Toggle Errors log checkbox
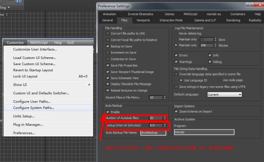264x162 pixels. point(176,55)
